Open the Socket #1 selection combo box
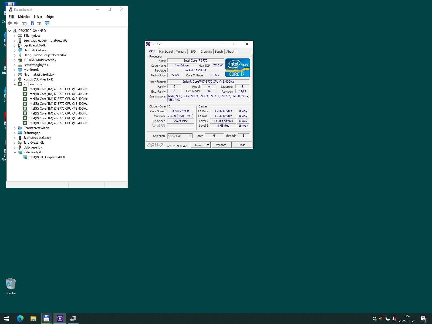The width and height of the screenshot is (432, 324). (180, 136)
